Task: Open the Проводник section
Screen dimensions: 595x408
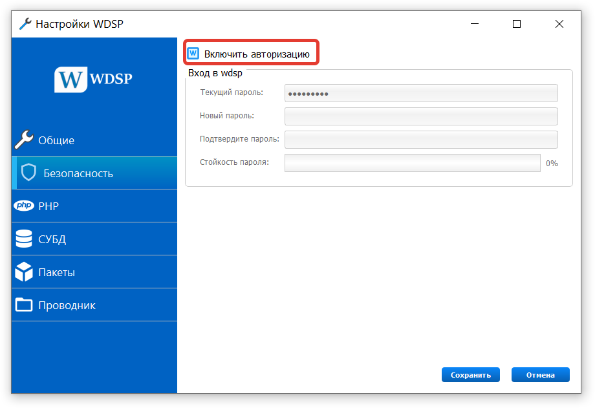Action: click(x=94, y=305)
